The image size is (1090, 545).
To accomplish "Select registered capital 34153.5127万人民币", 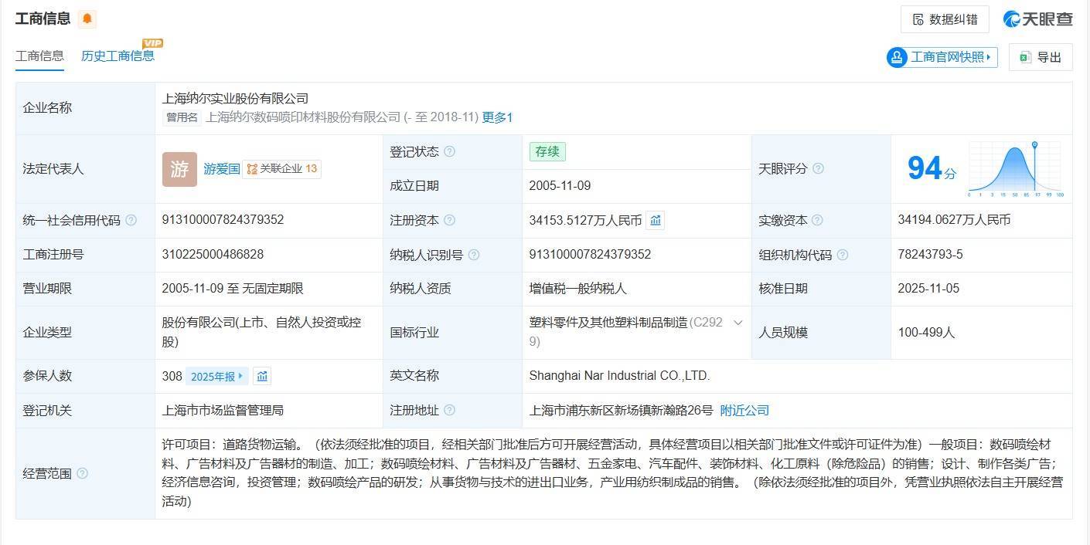I will [585, 220].
